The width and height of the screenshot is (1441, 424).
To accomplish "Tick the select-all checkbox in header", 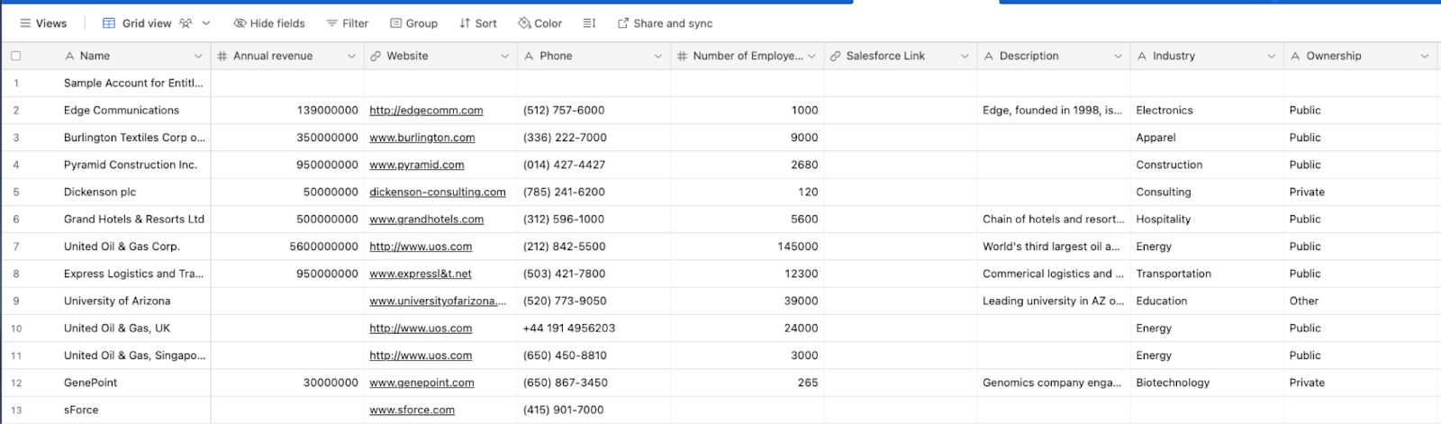I will point(15,56).
